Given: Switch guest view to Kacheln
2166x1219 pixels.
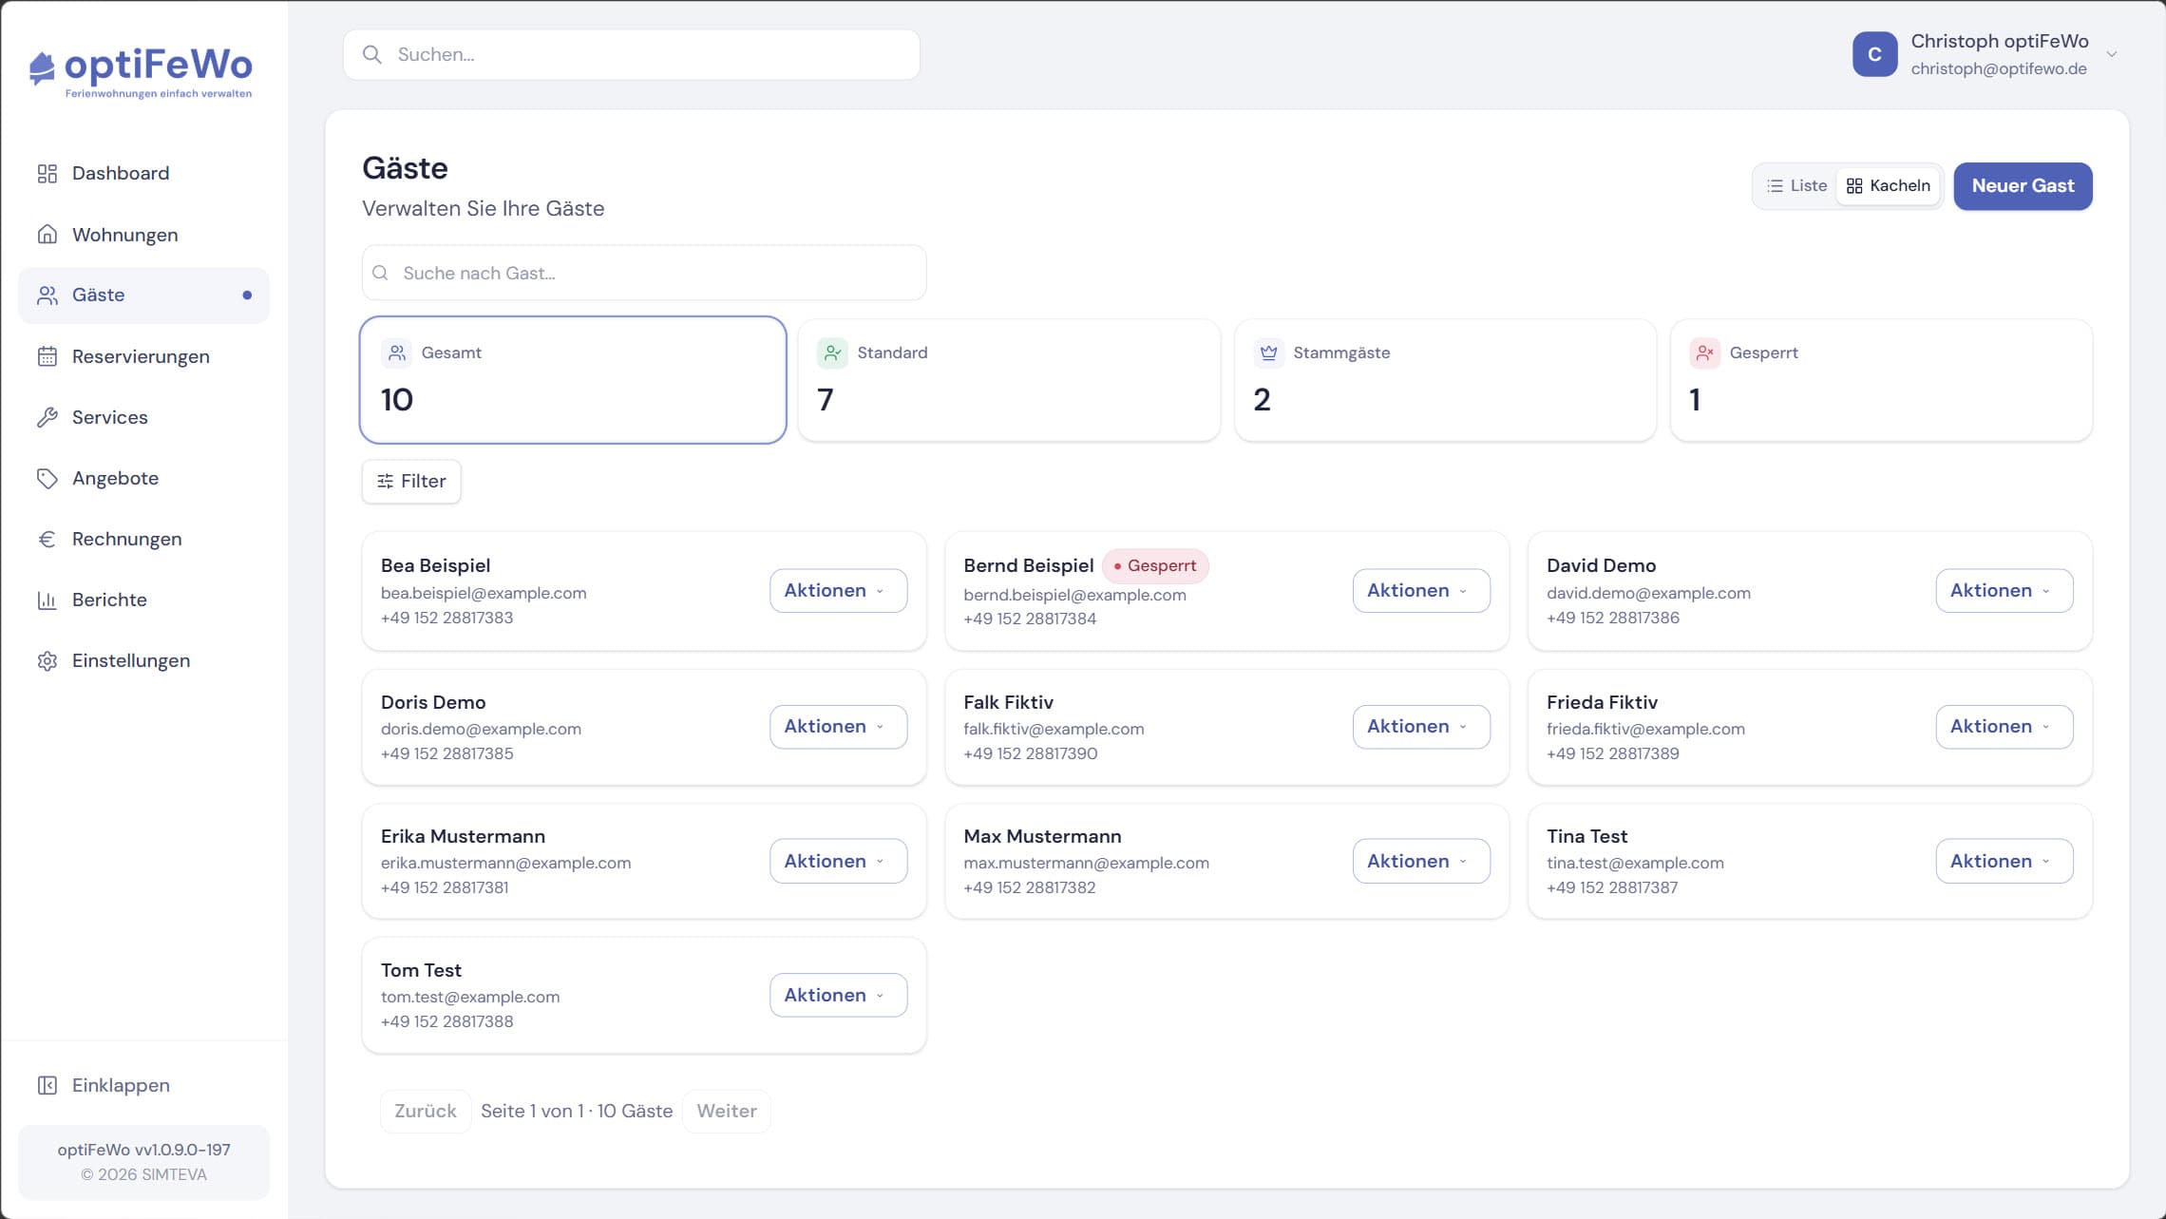Looking at the screenshot, I should coord(1889,186).
